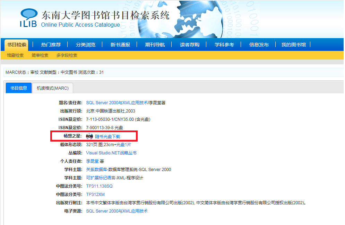Image resolution: width=345 pixels, height=225 pixels.
Task: Click classification number TP311.138SQ
Action: coord(99,186)
